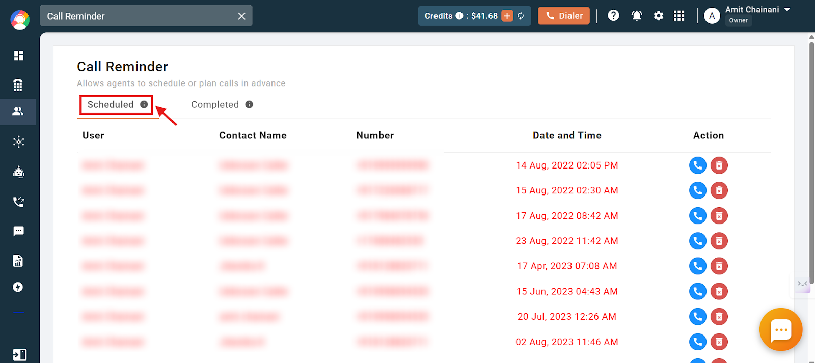Open the bot icon in the sidebar
815x363 pixels.
18,172
